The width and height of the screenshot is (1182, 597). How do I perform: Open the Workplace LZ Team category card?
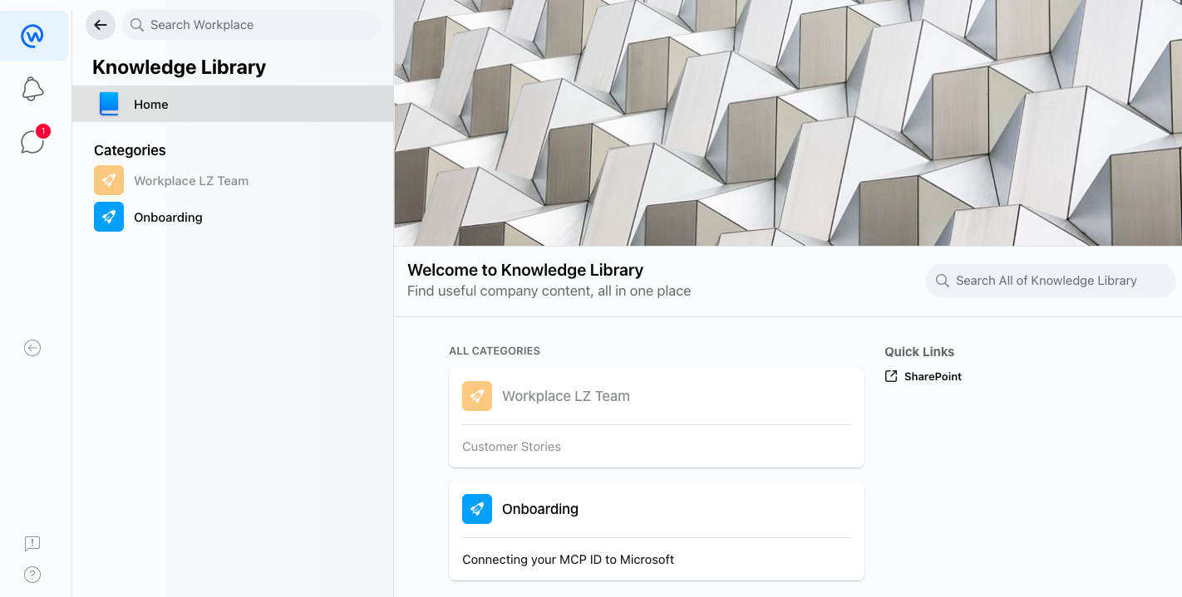tap(565, 396)
